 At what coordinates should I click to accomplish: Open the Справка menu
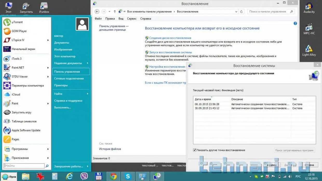(x=145, y=19)
